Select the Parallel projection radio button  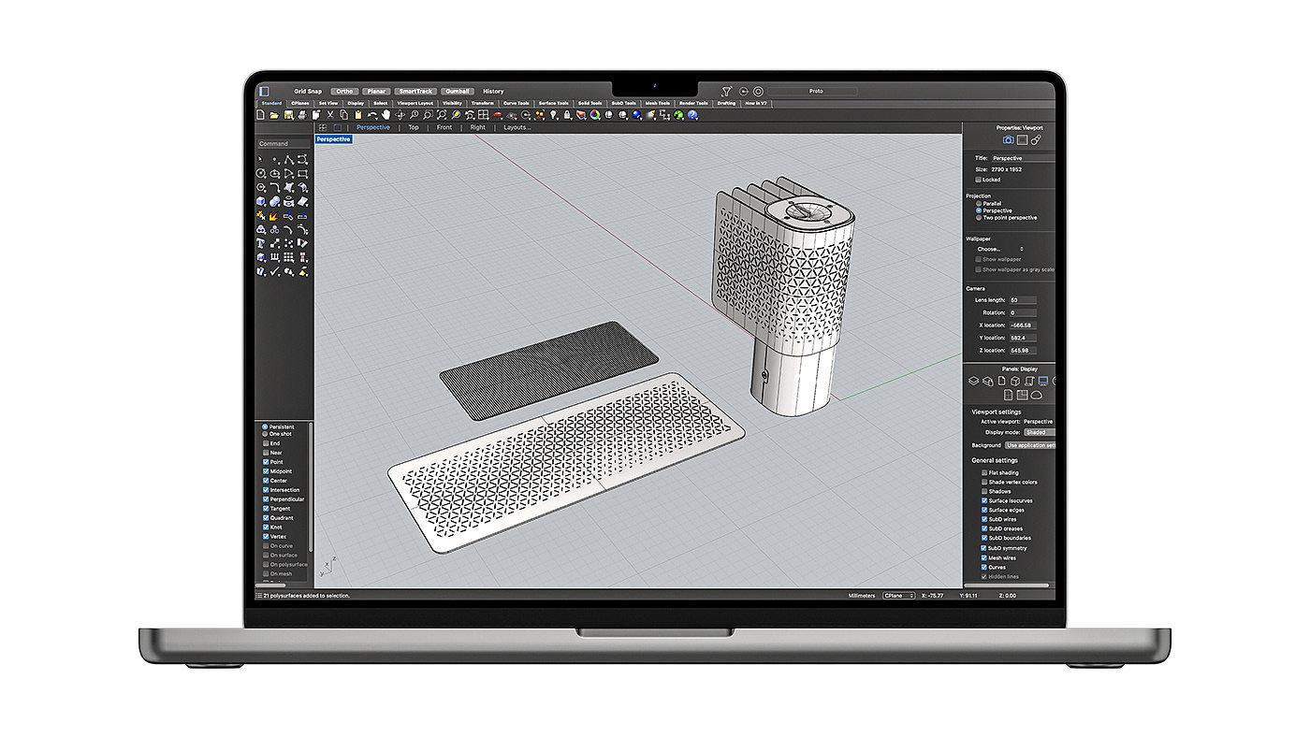(x=979, y=203)
